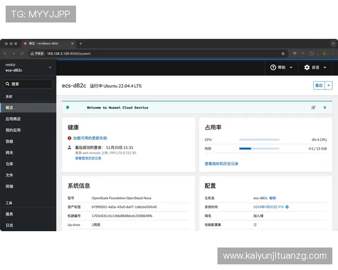The image size is (338, 270).
Task: Click the help question mark icon
Action: pos(273,67)
